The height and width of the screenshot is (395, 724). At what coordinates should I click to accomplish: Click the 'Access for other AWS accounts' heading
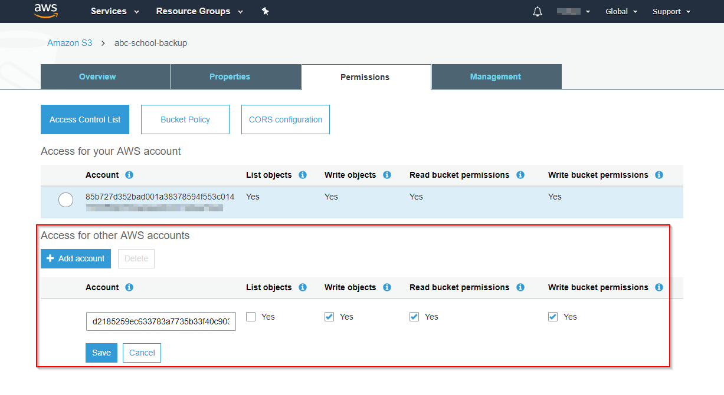tap(115, 235)
